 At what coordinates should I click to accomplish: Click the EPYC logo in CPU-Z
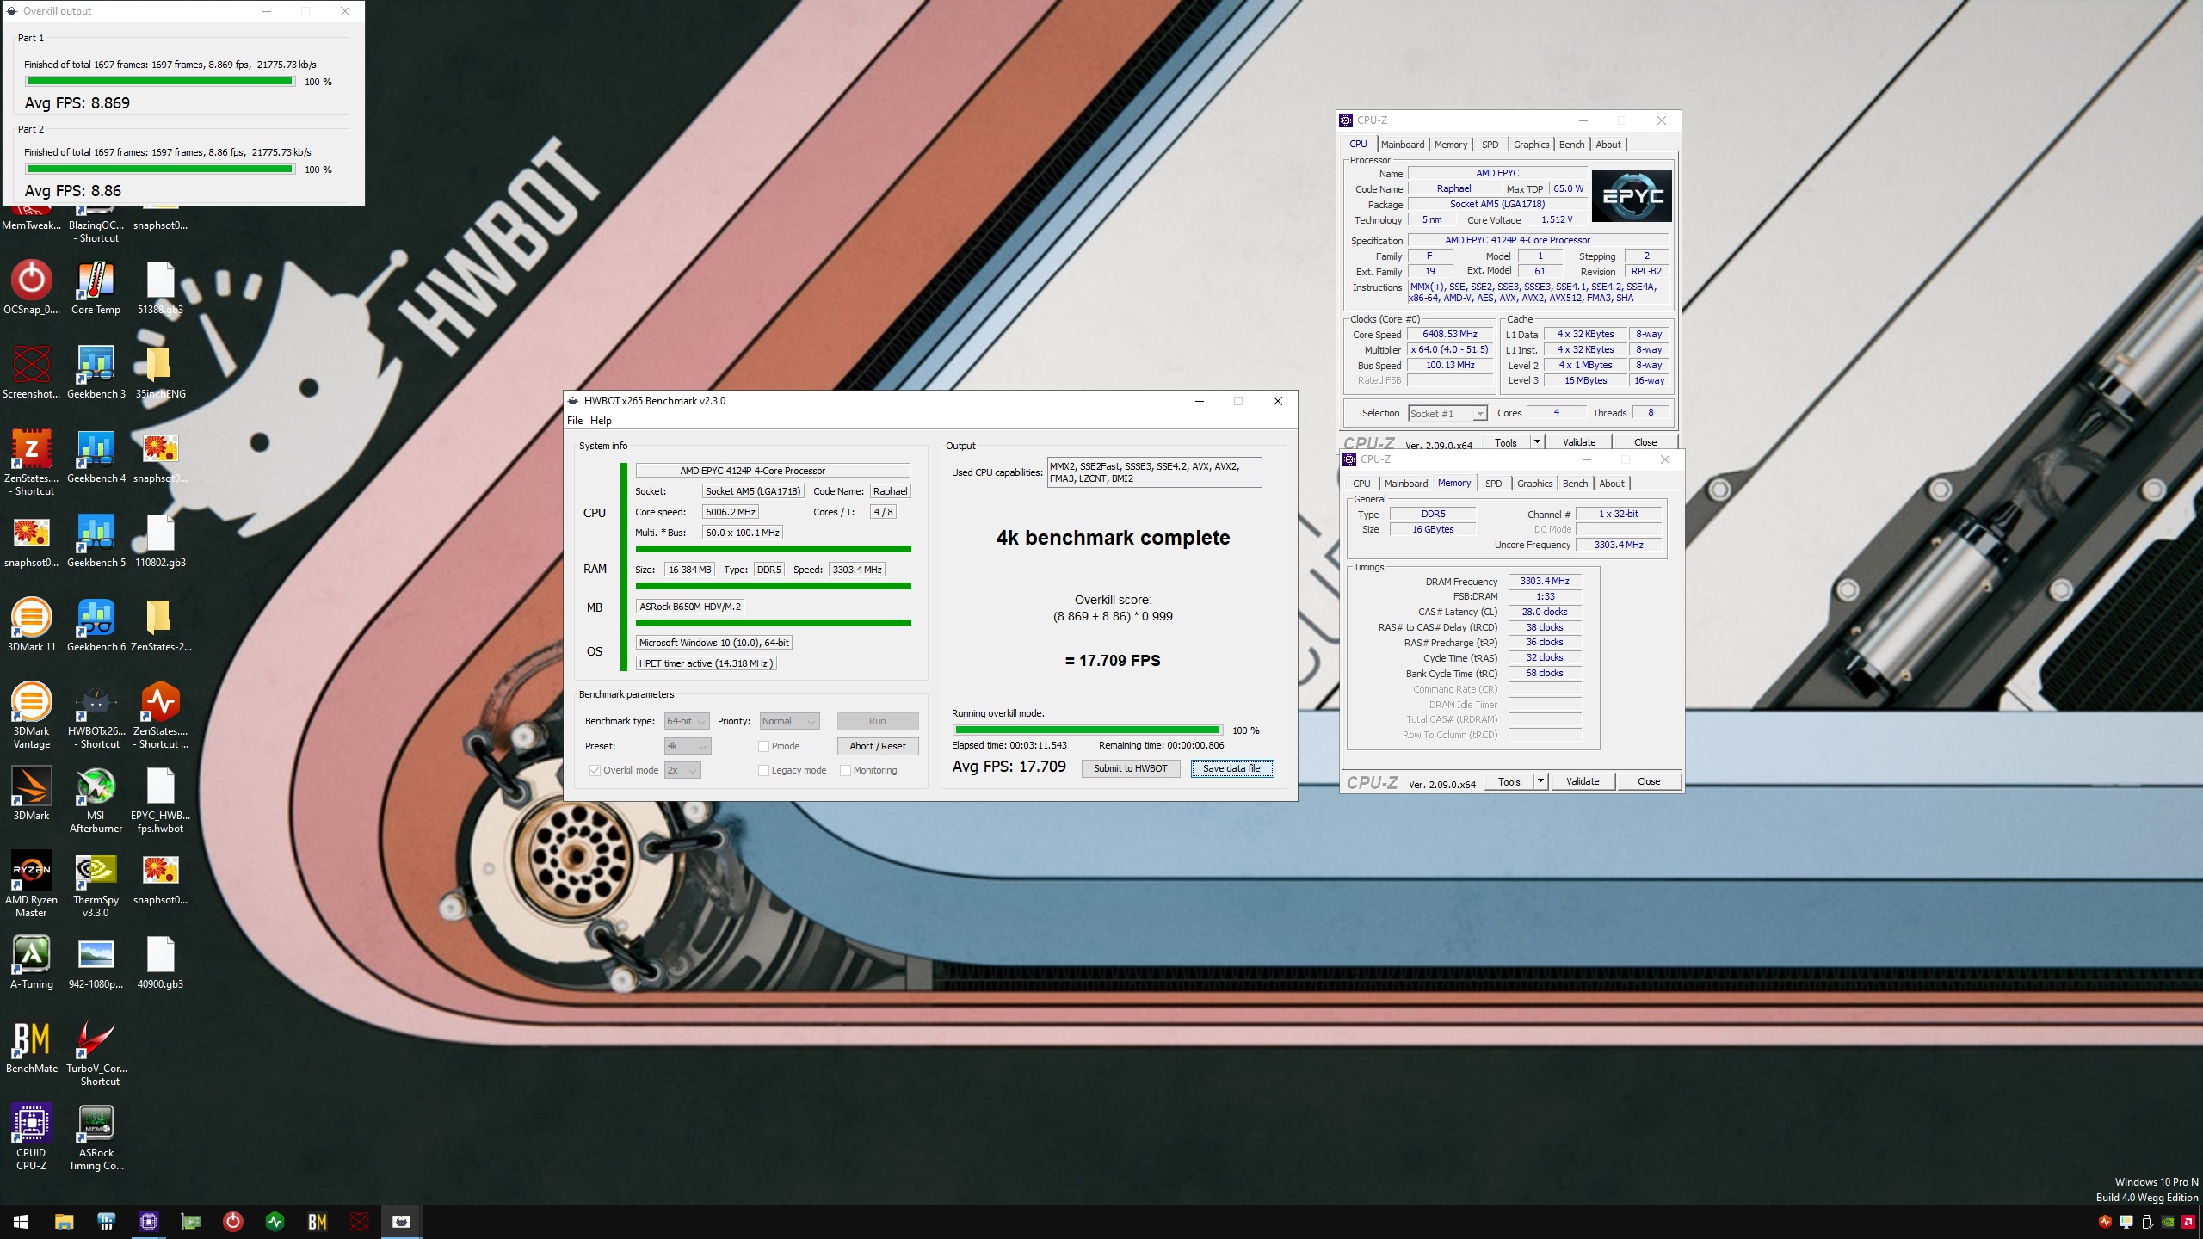pos(1632,196)
